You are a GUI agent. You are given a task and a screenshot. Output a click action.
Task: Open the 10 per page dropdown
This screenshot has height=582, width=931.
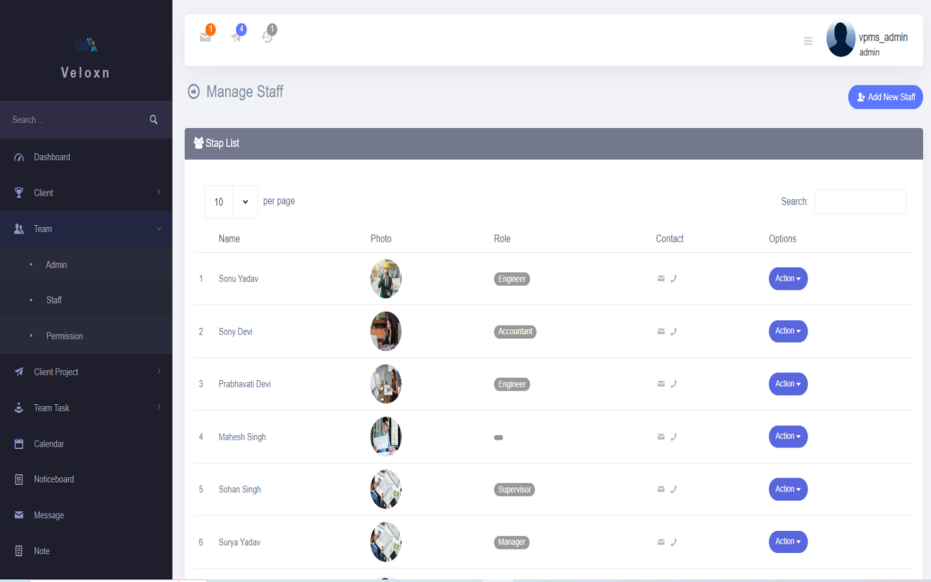click(230, 201)
